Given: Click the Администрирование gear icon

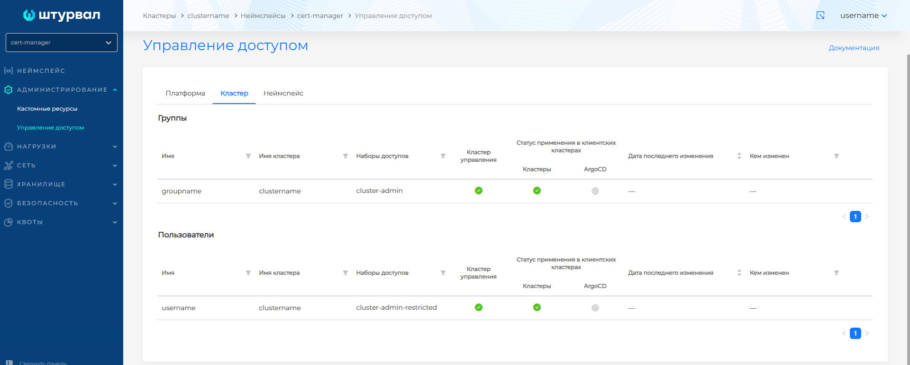Looking at the screenshot, I should coord(9,89).
